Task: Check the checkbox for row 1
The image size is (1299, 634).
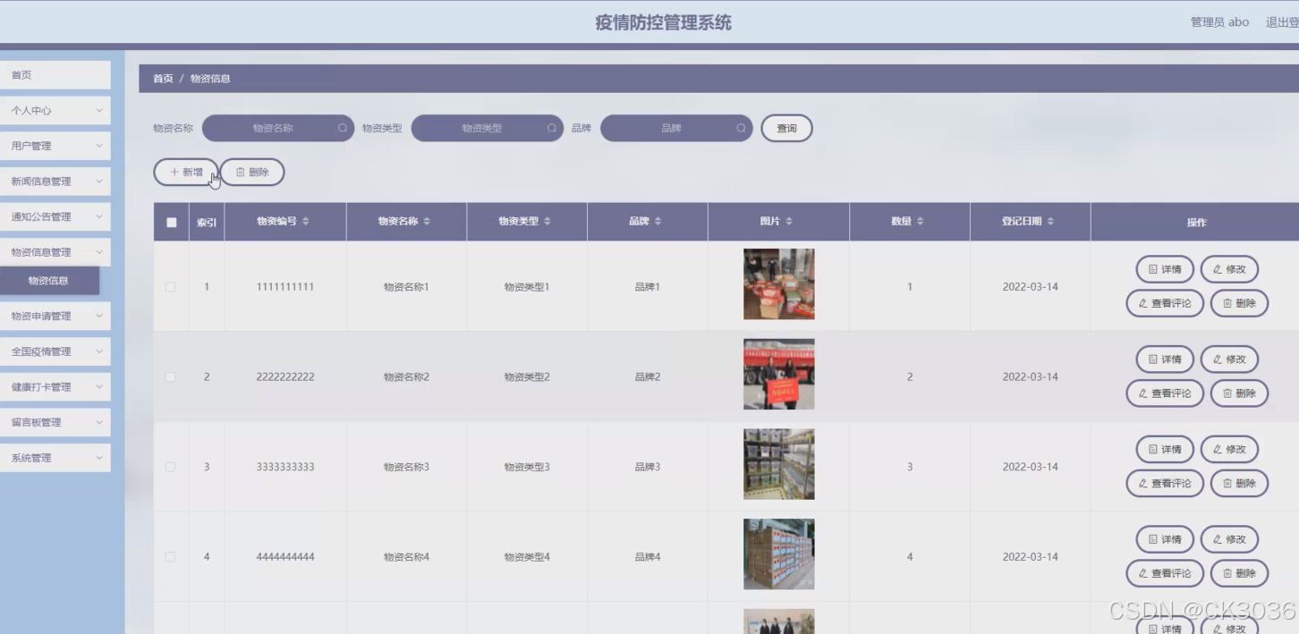Action: 170,287
